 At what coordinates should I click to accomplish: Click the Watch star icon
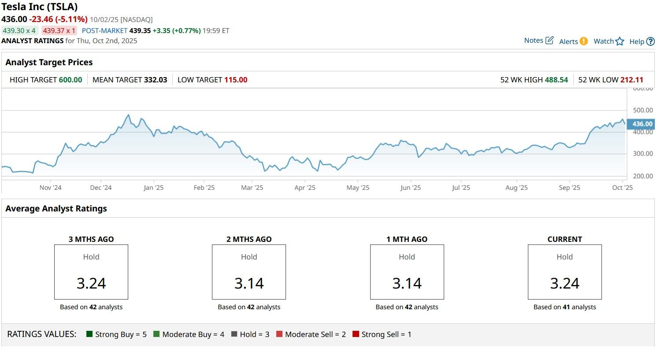coord(620,41)
